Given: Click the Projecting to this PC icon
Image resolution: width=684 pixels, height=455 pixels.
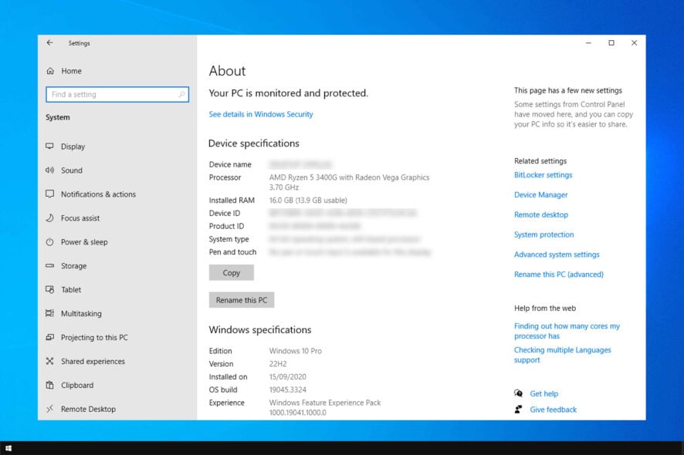Looking at the screenshot, I should [x=49, y=337].
